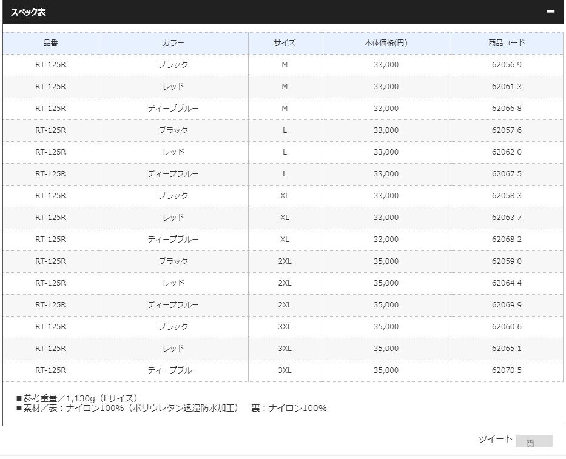
Task: Click product code 62061 3
Action: pyautogui.click(x=507, y=87)
